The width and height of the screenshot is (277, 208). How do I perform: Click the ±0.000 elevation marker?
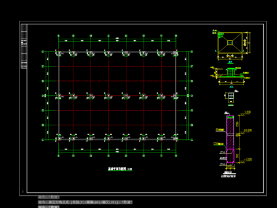pyautogui.click(x=248, y=131)
